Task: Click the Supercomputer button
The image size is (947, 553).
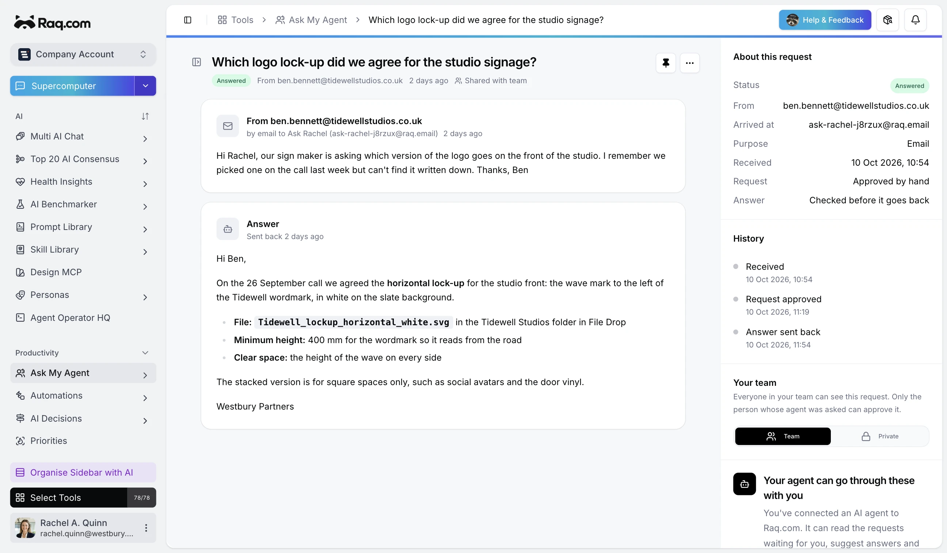Action: [72, 86]
